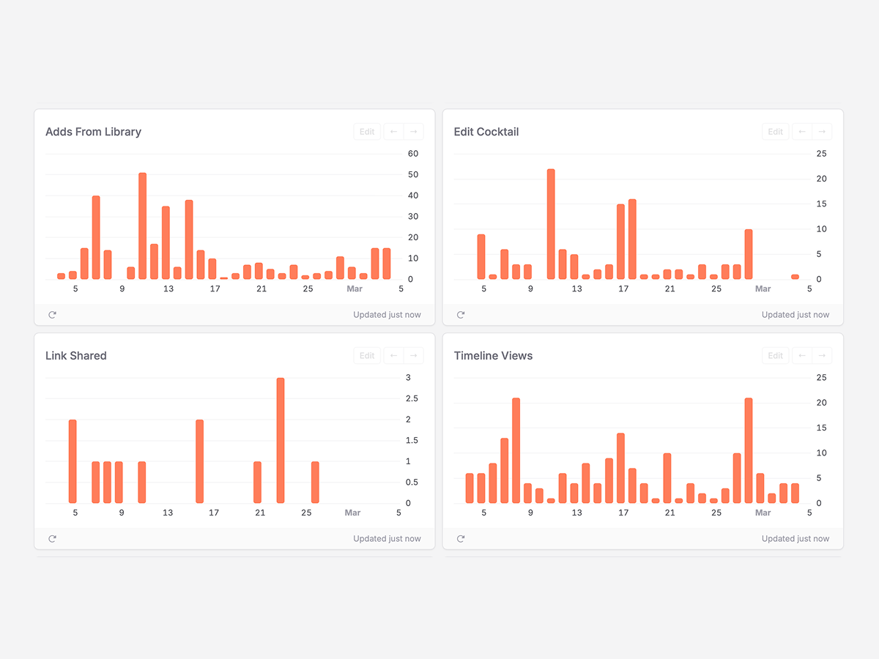
Task: Go to previous period in Adds From Library
Action: [394, 132]
